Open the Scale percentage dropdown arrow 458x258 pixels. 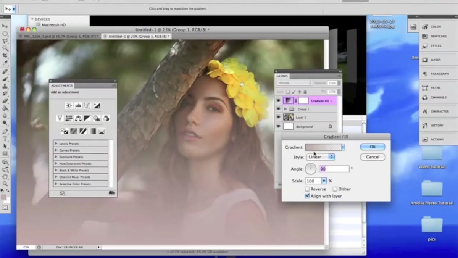pyautogui.click(x=324, y=181)
